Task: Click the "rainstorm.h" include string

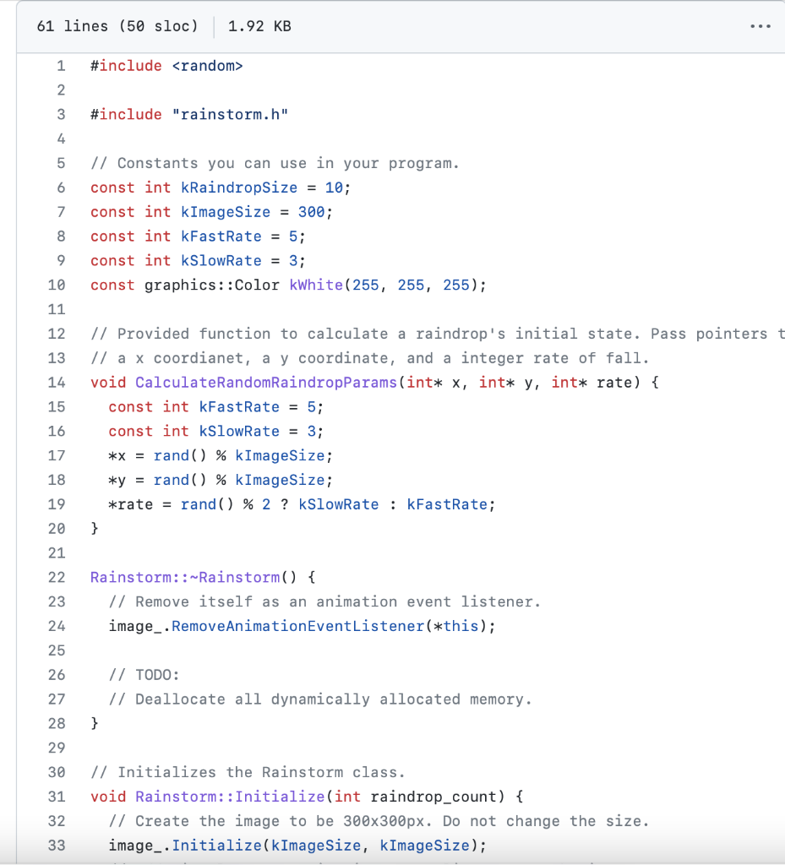Action: coord(230,114)
